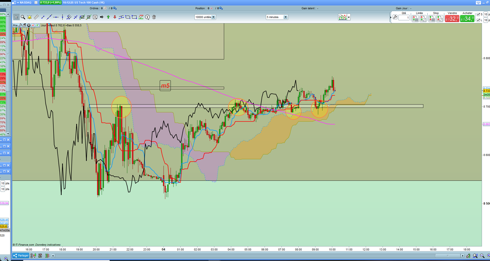This screenshot has height=261, width=490.
Task: Select the trend line drawing tool
Action: pyautogui.click(x=49, y=17)
